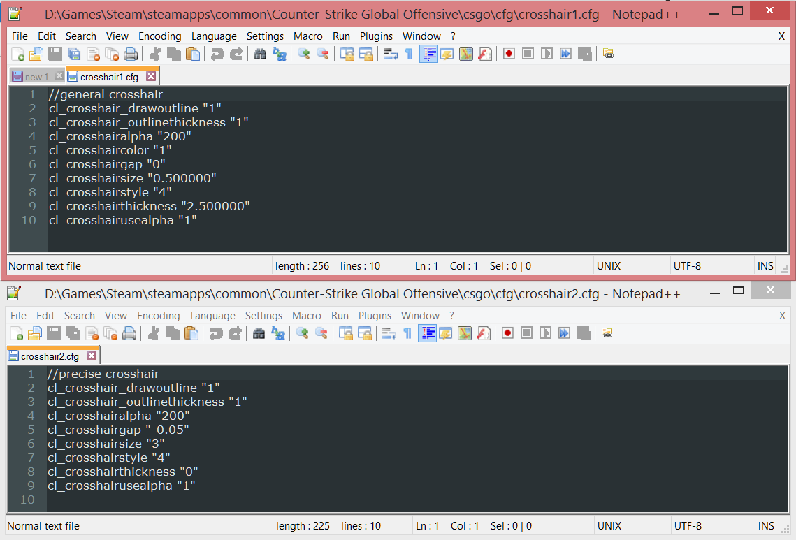Image resolution: width=796 pixels, height=540 pixels.
Task: Click the //general crosshair comment line
Action: pos(106,94)
